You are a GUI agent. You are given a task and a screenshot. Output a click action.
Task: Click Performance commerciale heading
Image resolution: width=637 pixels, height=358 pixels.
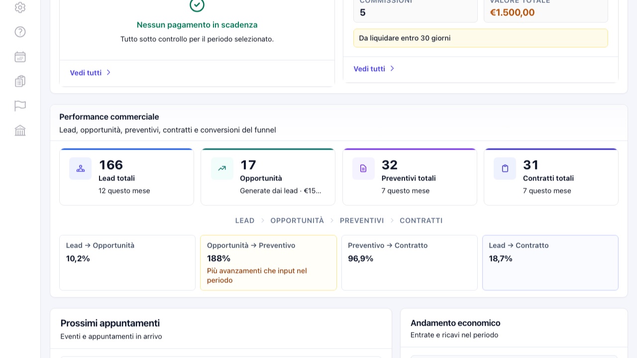(x=109, y=117)
